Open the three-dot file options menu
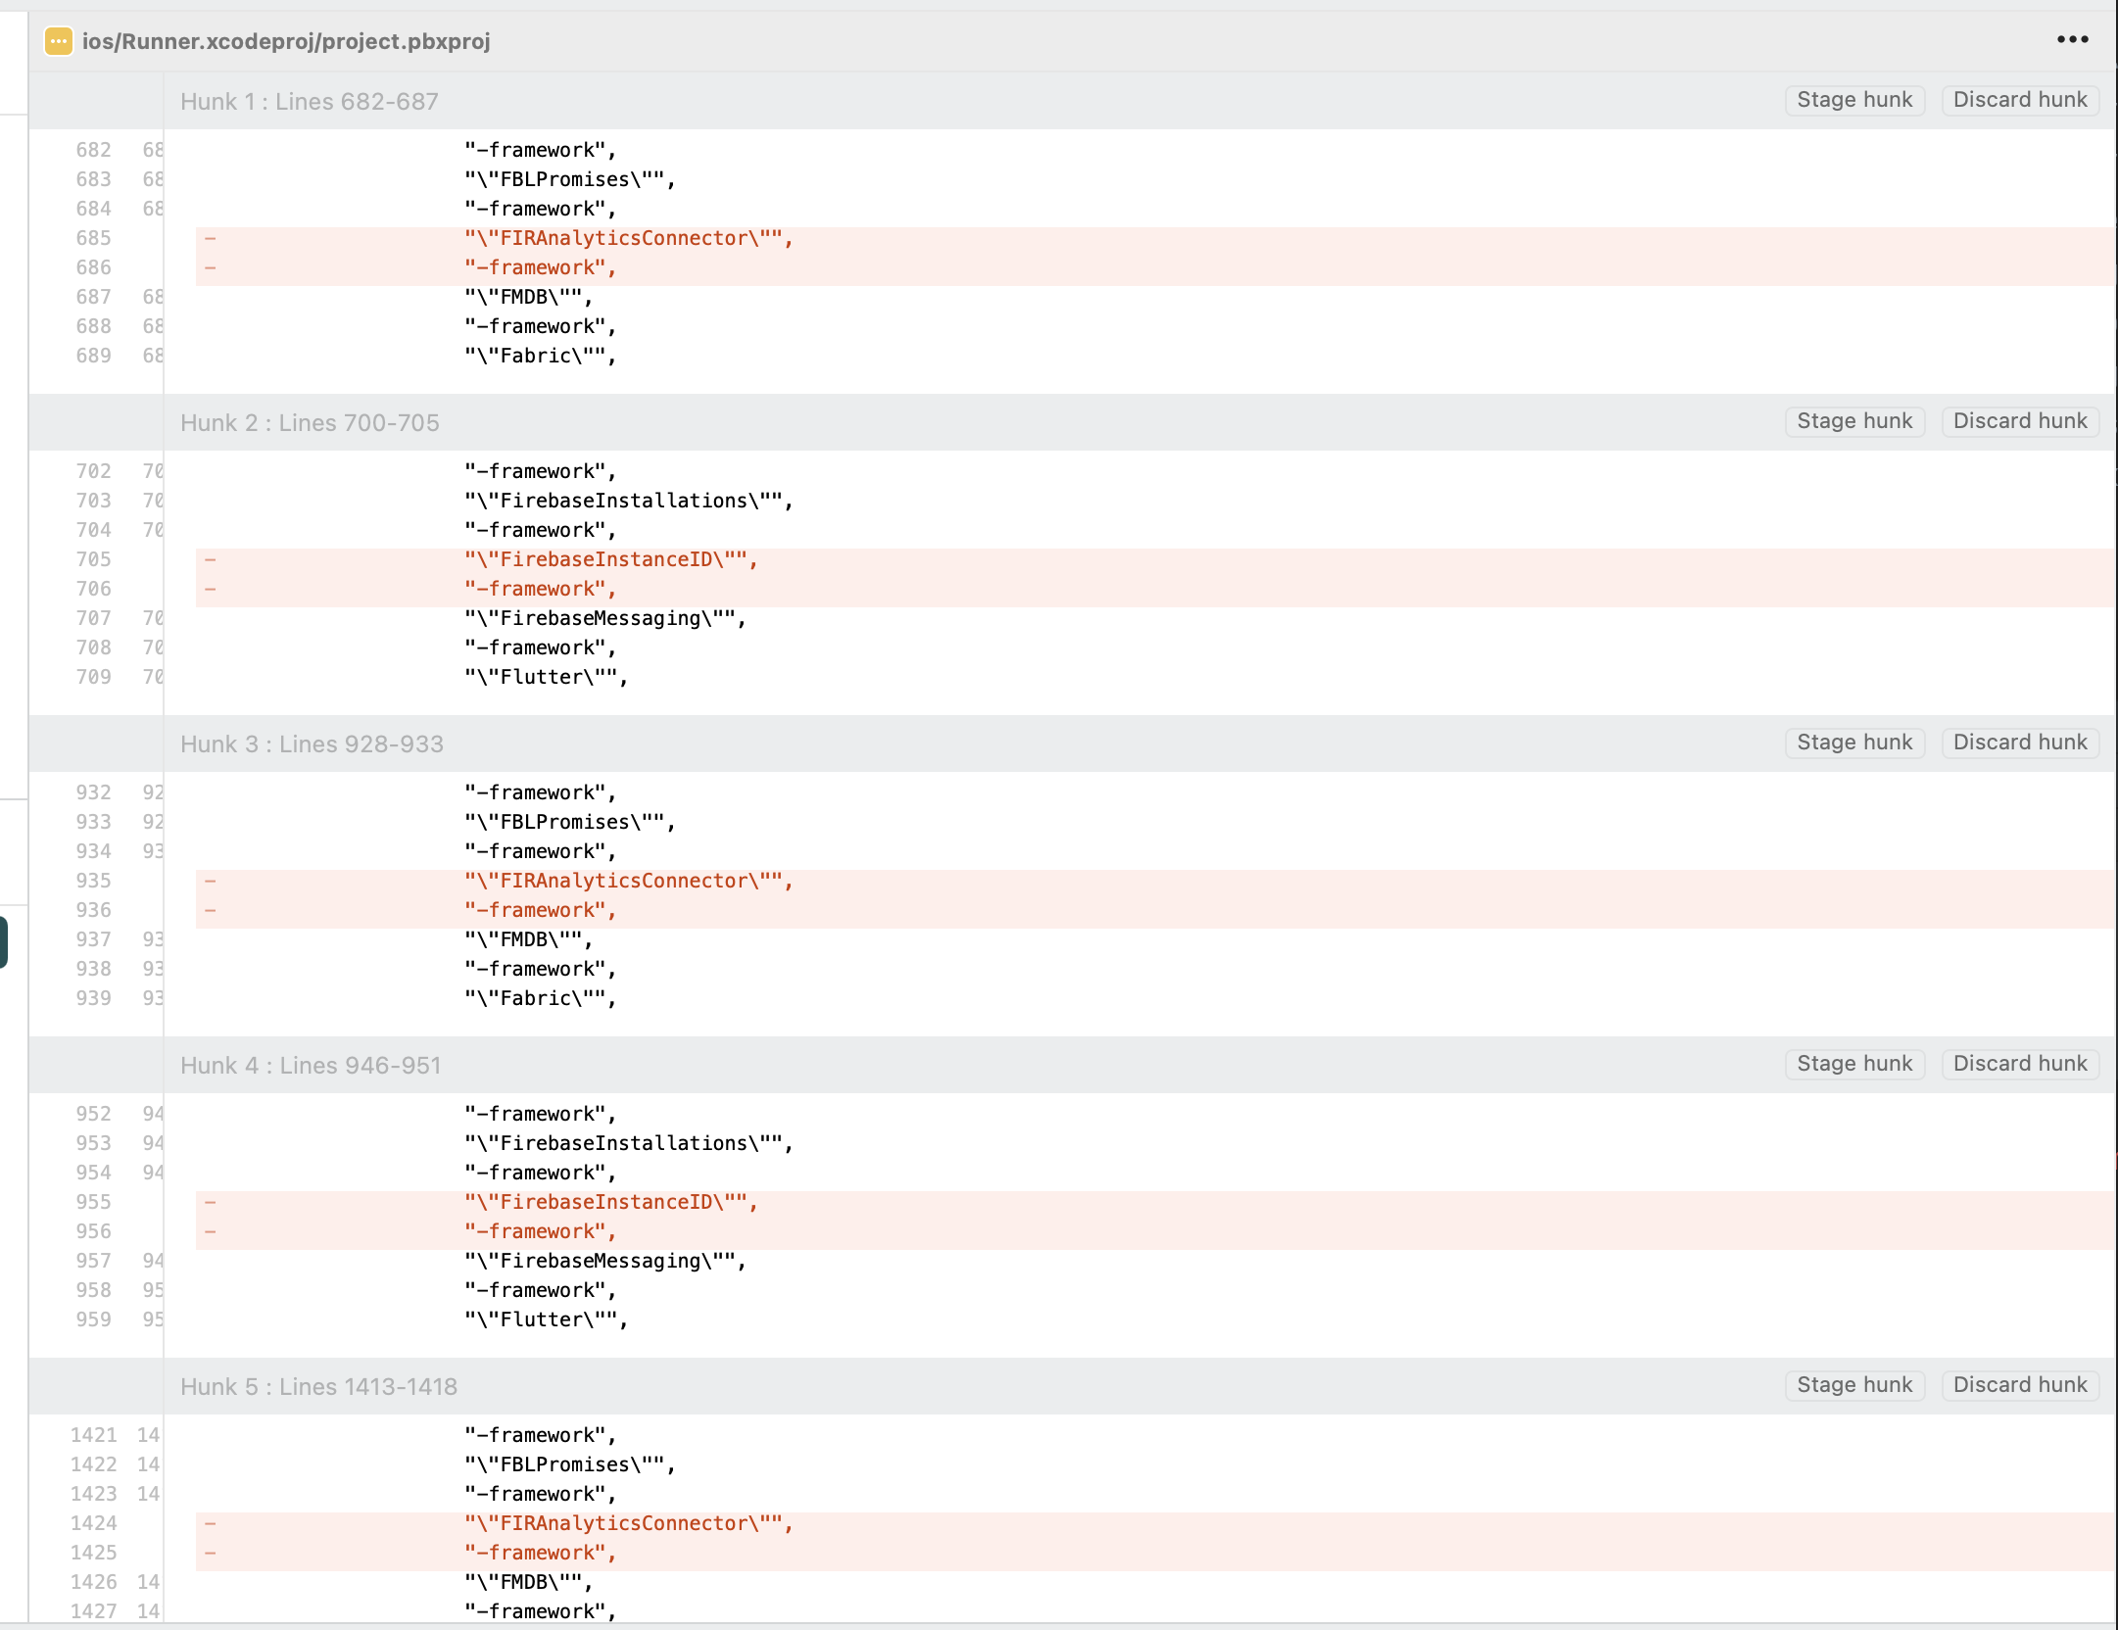Screen dimensions: 2118x1630 click(2072, 40)
